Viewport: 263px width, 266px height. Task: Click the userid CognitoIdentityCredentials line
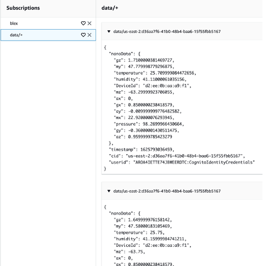182,162
